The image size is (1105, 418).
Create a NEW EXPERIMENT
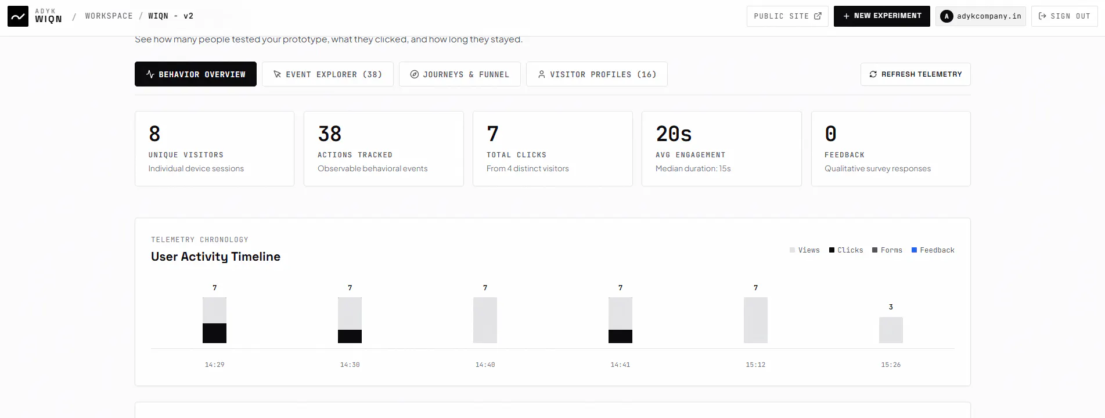(x=881, y=16)
